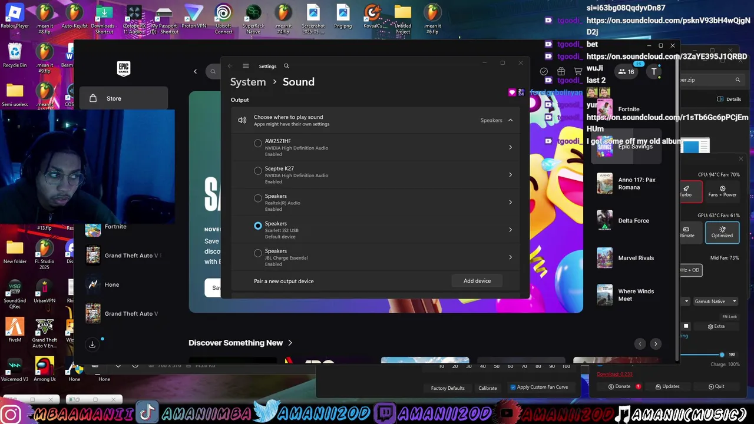Viewport: 754px width, 424px height.
Task: Open the Gamut: Native dropdown
Action: 715,302
